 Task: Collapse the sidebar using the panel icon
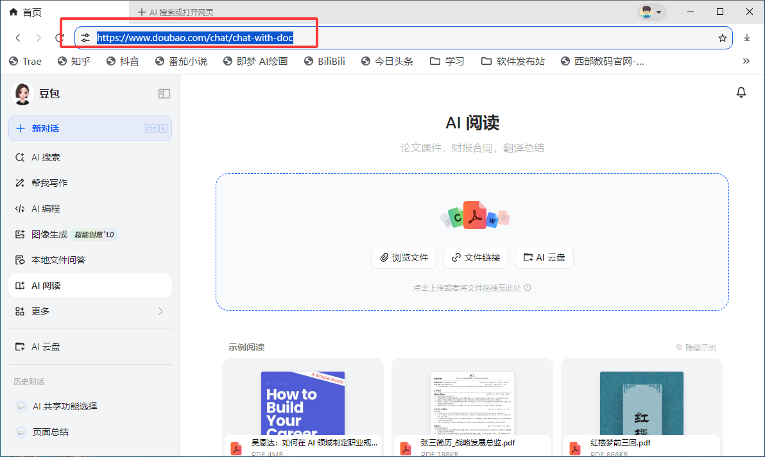coord(164,94)
